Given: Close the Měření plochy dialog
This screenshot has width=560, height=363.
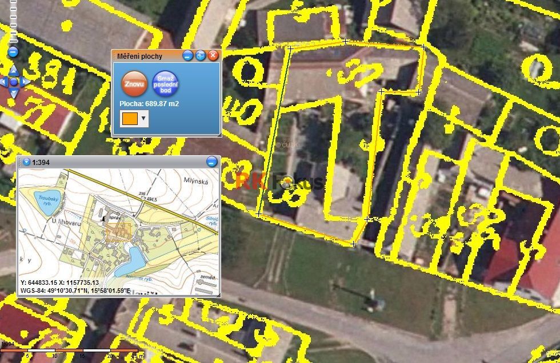Looking at the screenshot, I should click(213, 55).
